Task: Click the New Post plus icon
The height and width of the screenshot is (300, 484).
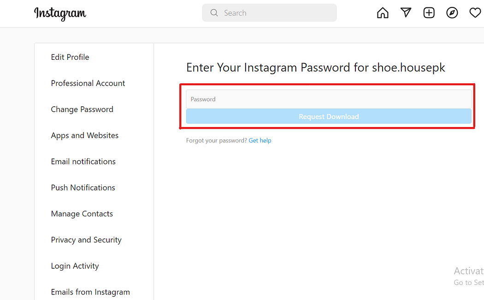Action: click(429, 12)
